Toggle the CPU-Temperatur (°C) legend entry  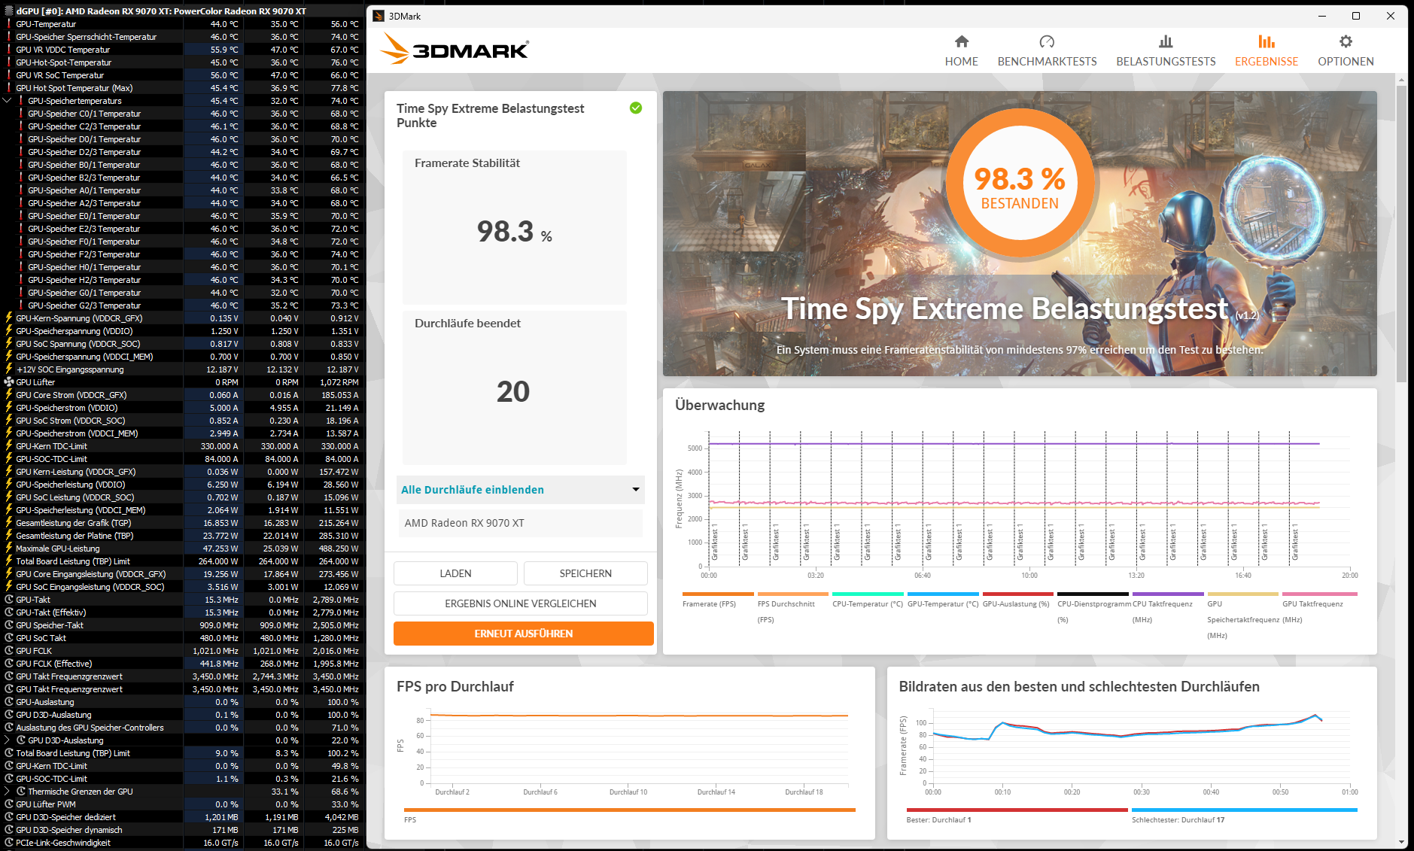click(868, 600)
